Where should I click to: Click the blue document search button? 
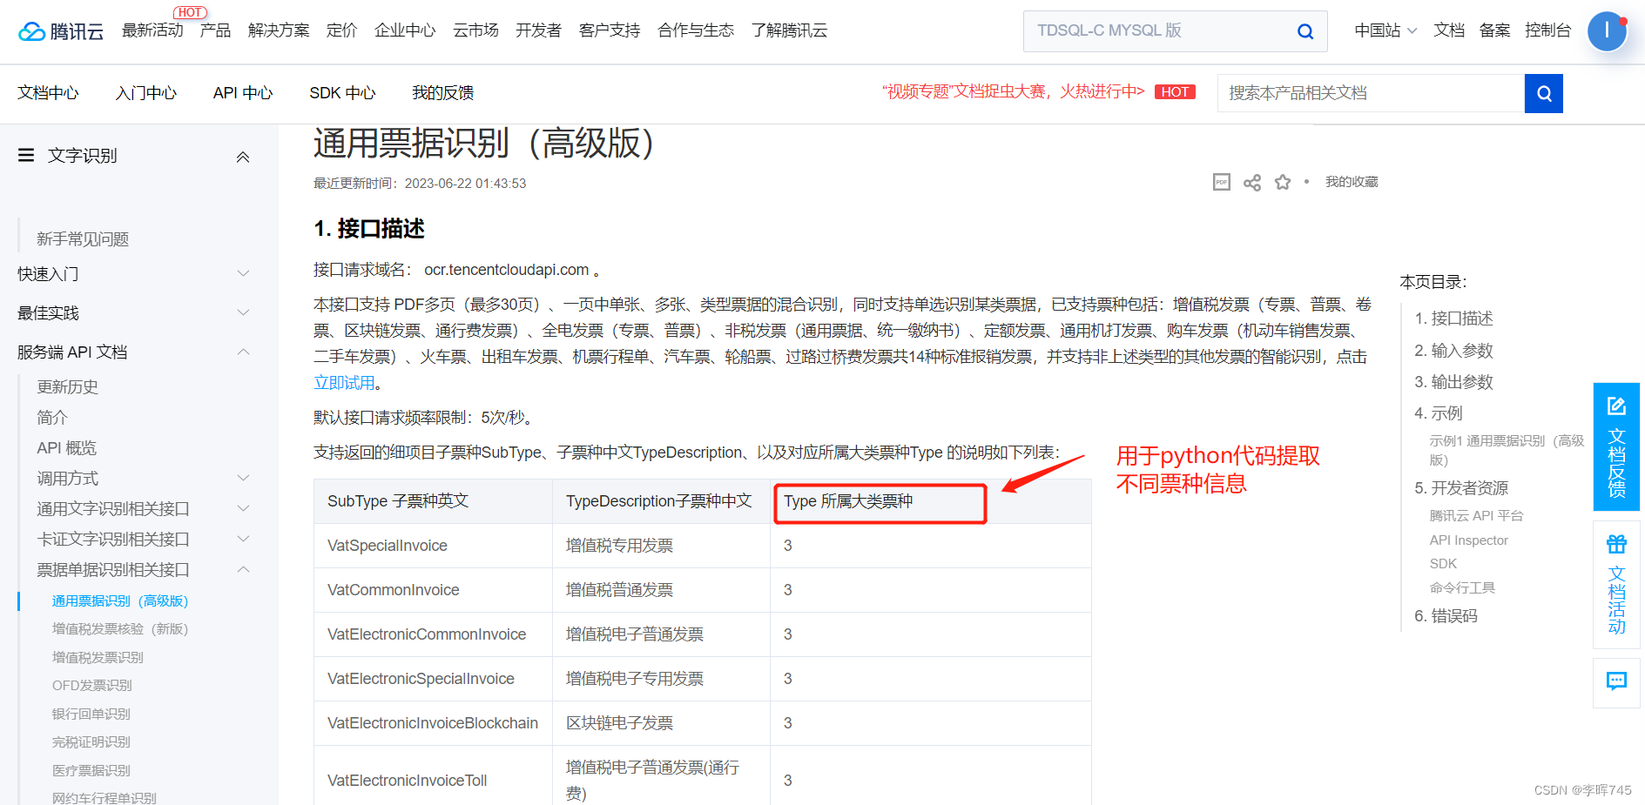(x=1543, y=93)
